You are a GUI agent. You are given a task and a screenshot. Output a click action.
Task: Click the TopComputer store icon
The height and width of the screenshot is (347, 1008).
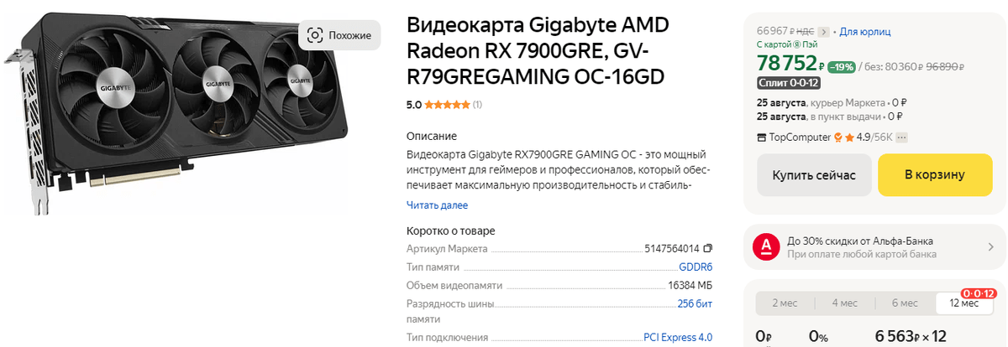pos(761,137)
